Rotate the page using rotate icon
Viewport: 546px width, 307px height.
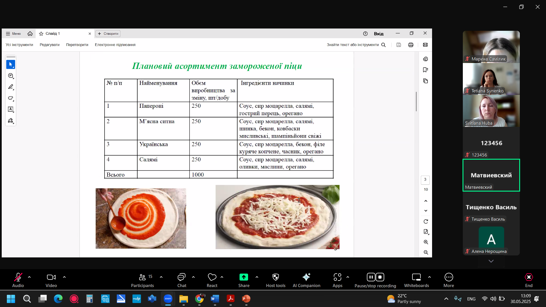[x=426, y=221]
